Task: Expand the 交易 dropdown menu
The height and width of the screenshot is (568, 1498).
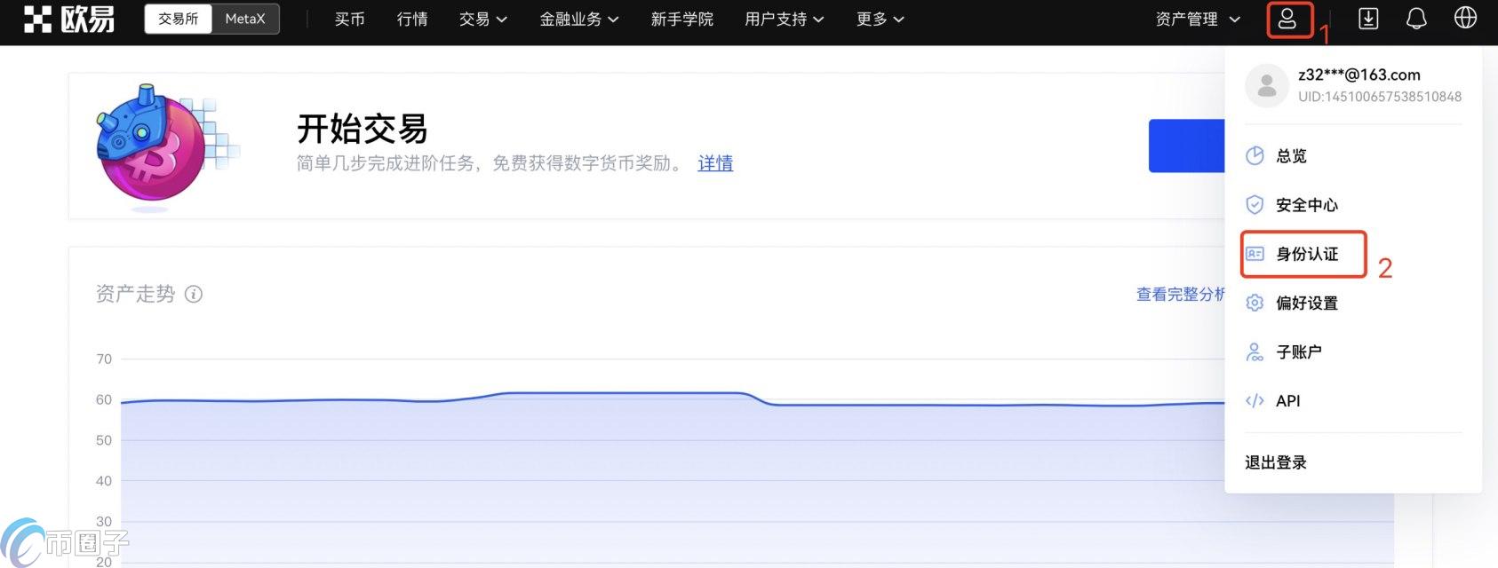Action: click(482, 19)
